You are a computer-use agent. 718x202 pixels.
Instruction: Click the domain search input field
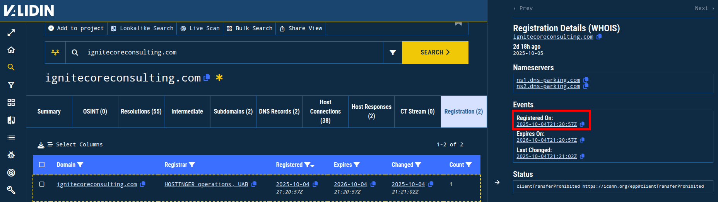(232, 53)
